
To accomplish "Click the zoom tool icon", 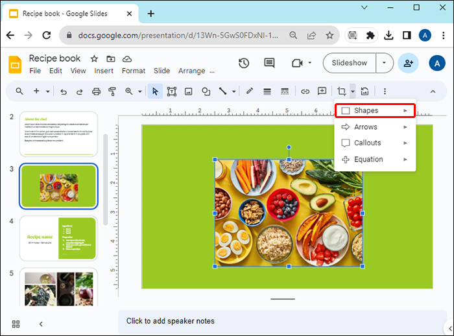I will 129,91.
